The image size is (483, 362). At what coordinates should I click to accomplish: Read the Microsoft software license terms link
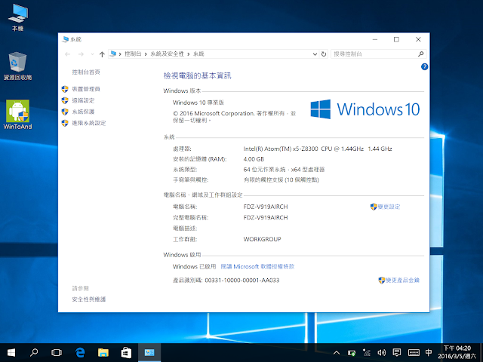[x=257, y=266]
